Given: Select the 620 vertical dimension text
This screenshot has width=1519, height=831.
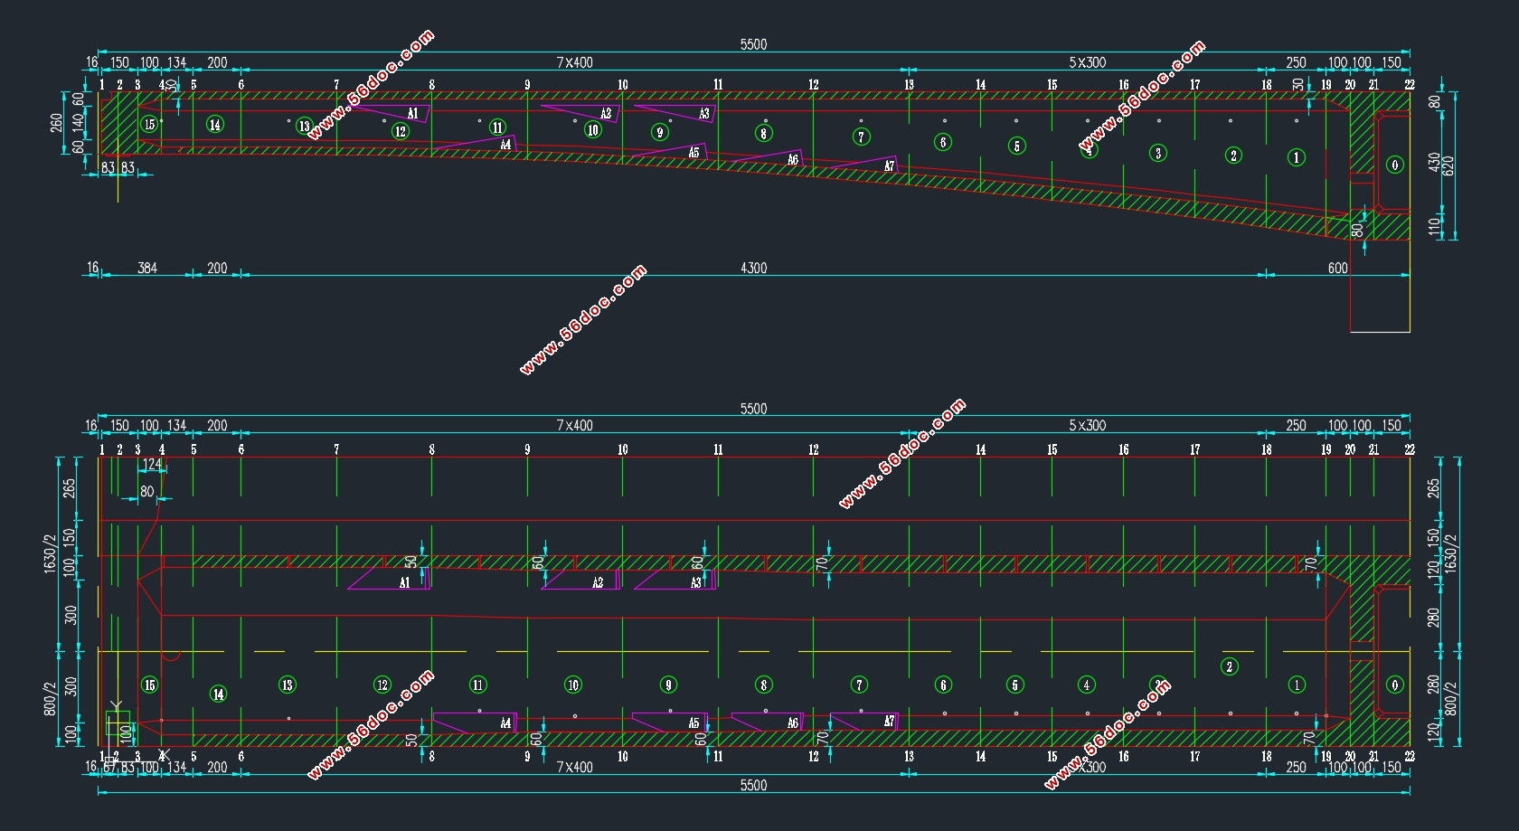Looking at the screenshot, I should (x=1448, y=165).
